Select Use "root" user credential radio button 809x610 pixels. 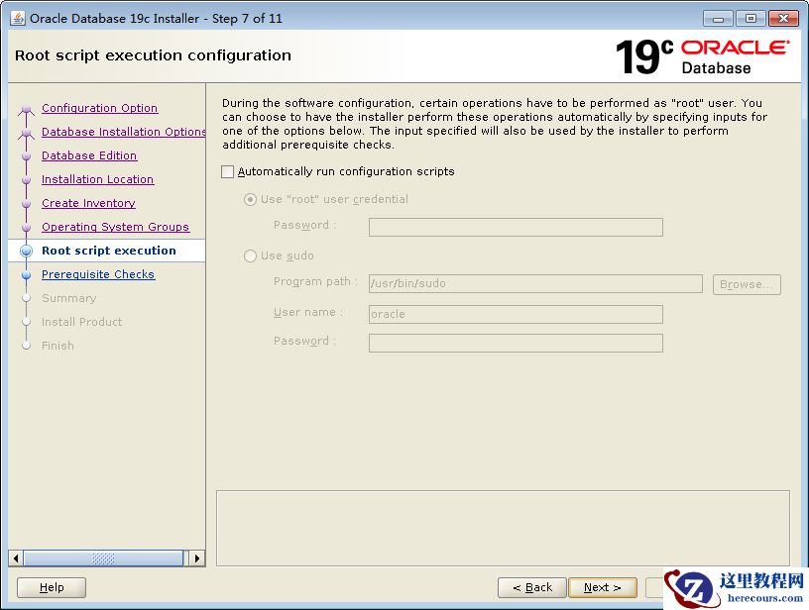250,199
